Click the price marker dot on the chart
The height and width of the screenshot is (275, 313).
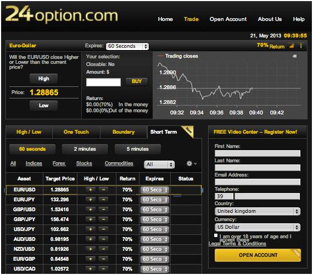tap(252, 88)
